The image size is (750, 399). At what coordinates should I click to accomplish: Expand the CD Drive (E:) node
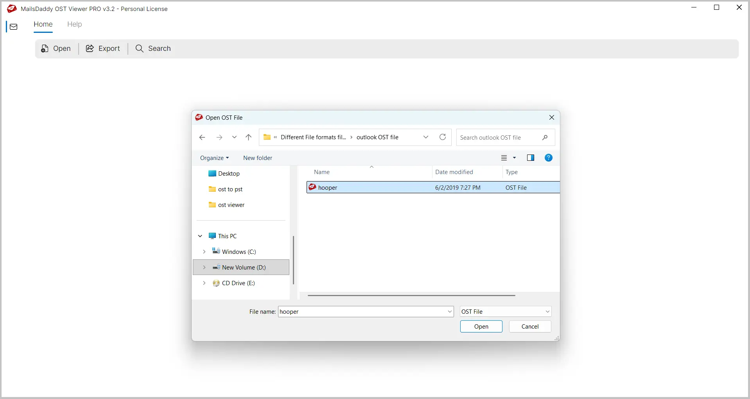click(204, 283)
